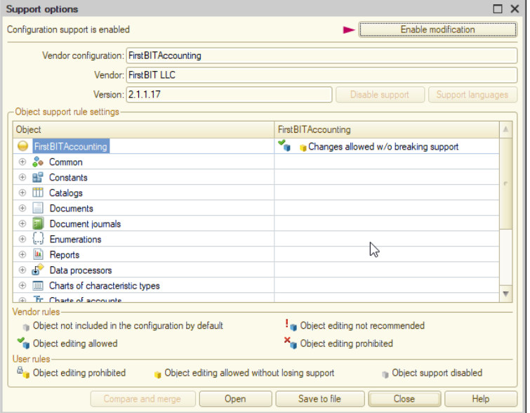
Task: Select the Reports tree item label
Action: tap(65, 255)
